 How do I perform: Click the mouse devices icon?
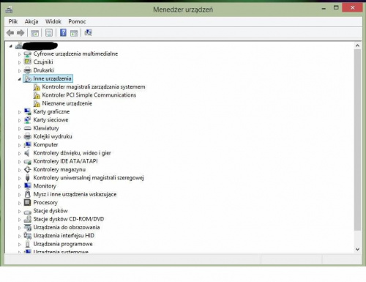coord(28,194)
